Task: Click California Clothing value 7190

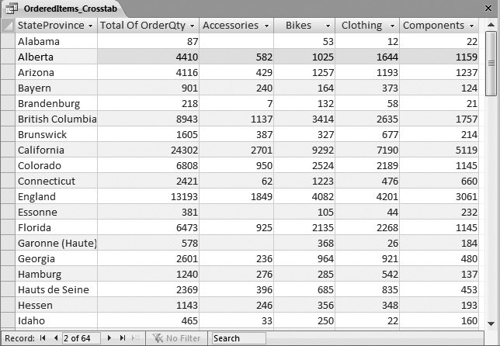Action: 367,150
